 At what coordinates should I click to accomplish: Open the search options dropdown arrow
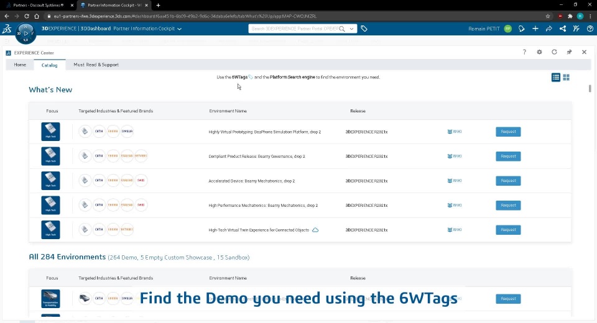coord(351,29)
